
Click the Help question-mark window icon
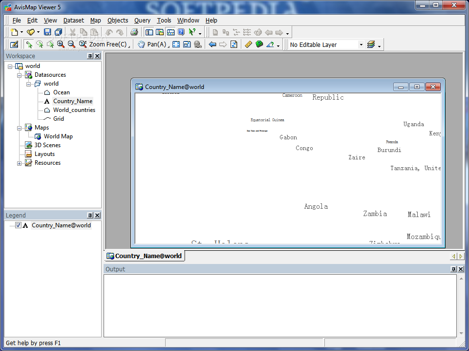click(181, 32)
